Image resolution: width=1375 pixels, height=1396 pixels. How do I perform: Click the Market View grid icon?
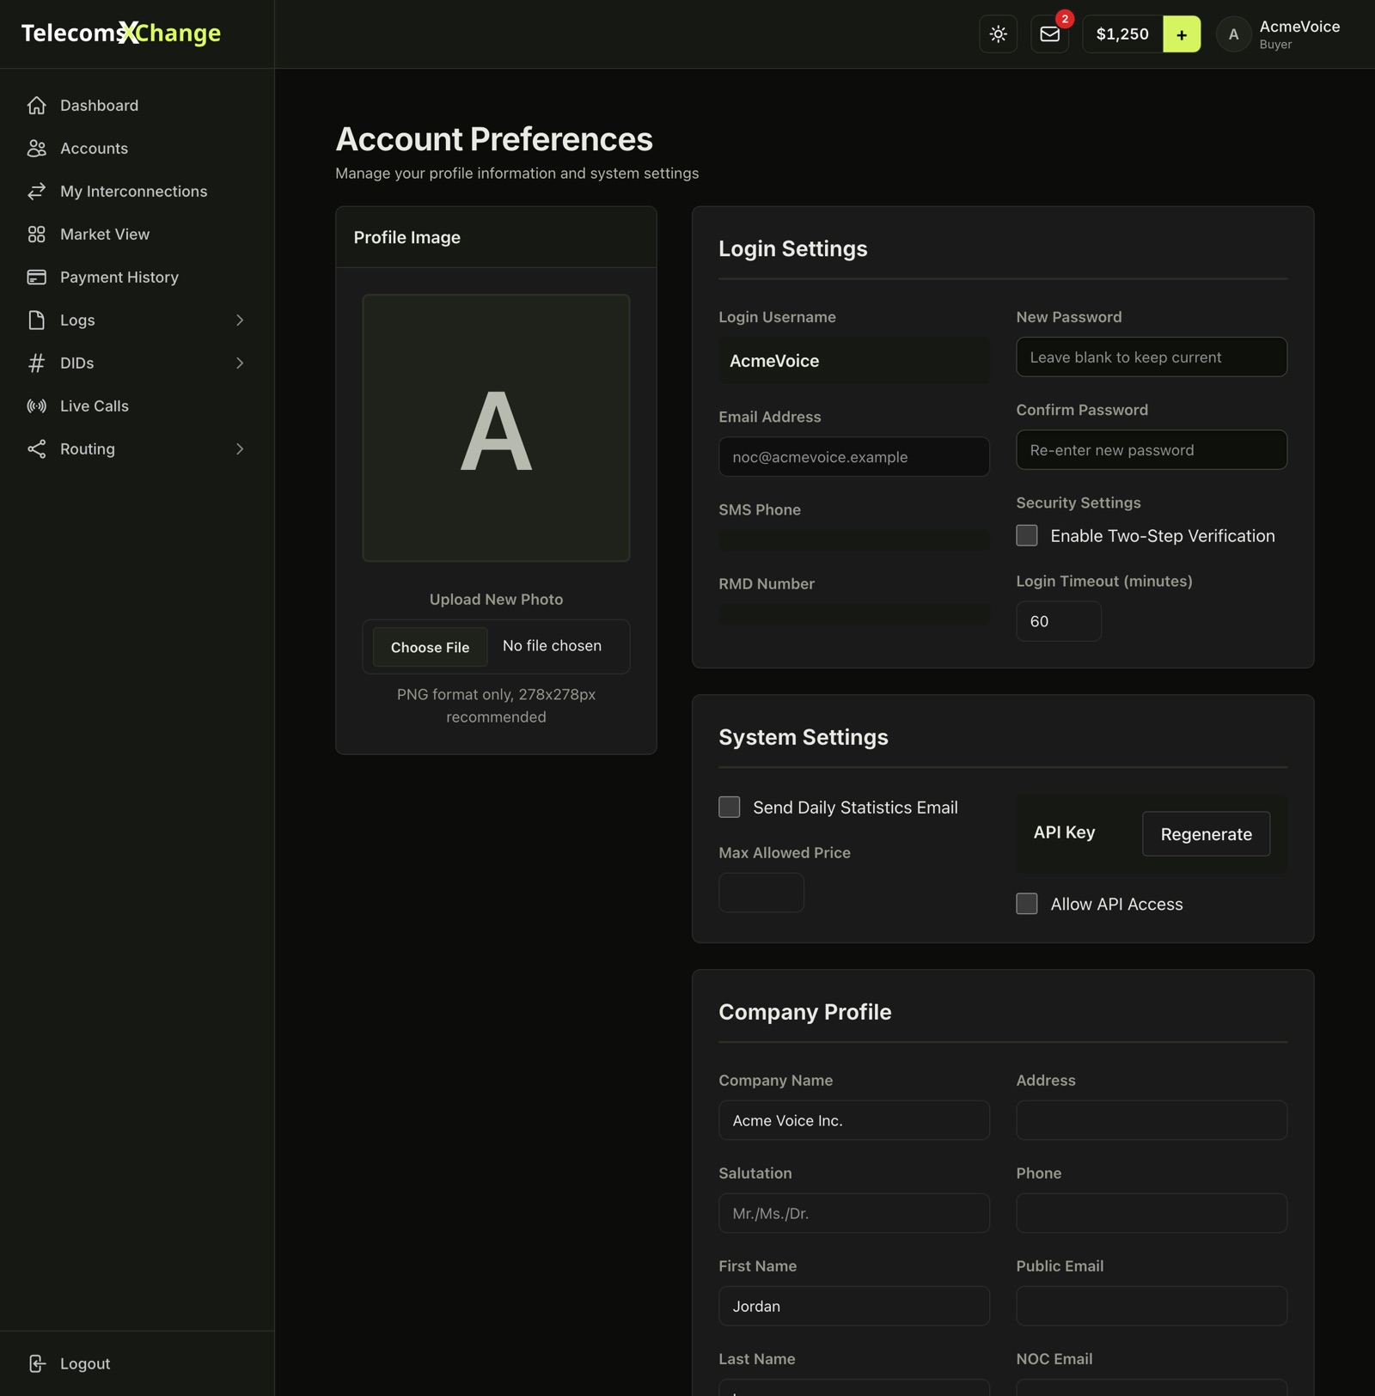(36, 235)
